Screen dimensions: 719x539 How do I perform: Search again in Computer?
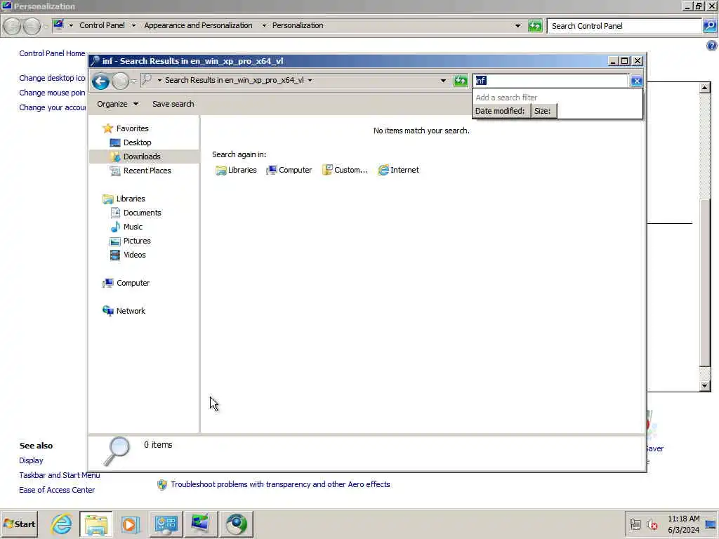pos(289,170)
